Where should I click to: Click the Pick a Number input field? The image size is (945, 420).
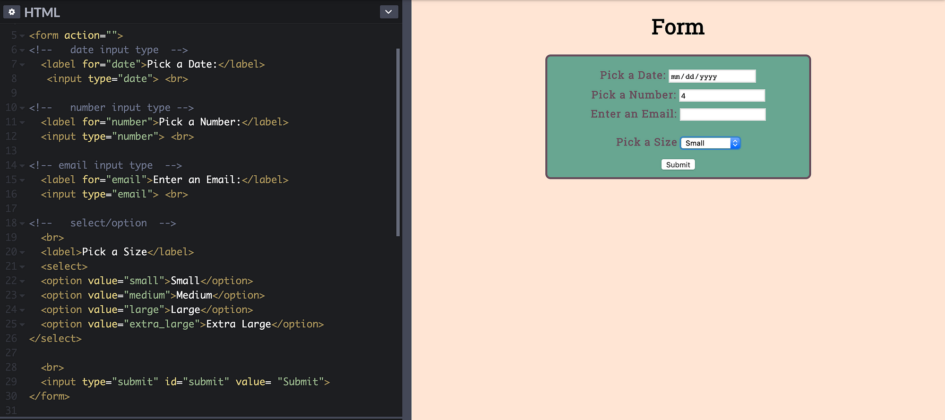(722, 95)
